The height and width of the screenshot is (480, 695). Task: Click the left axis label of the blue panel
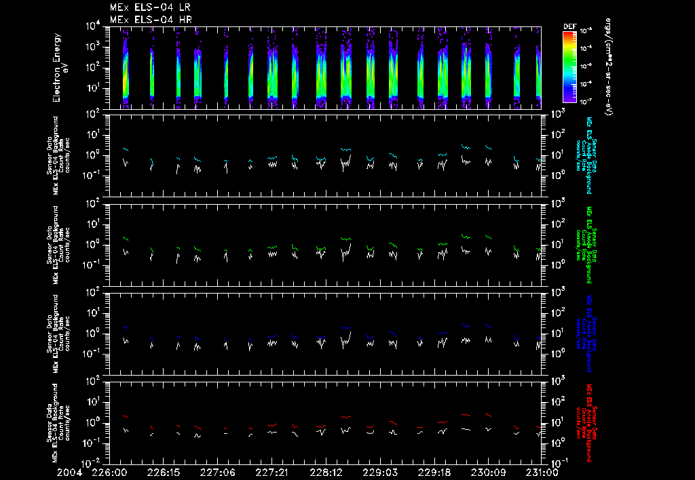58,334
